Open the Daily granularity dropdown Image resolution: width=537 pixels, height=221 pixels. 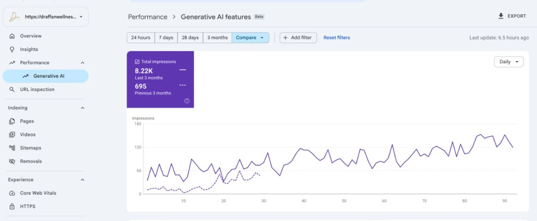(509, 62)
